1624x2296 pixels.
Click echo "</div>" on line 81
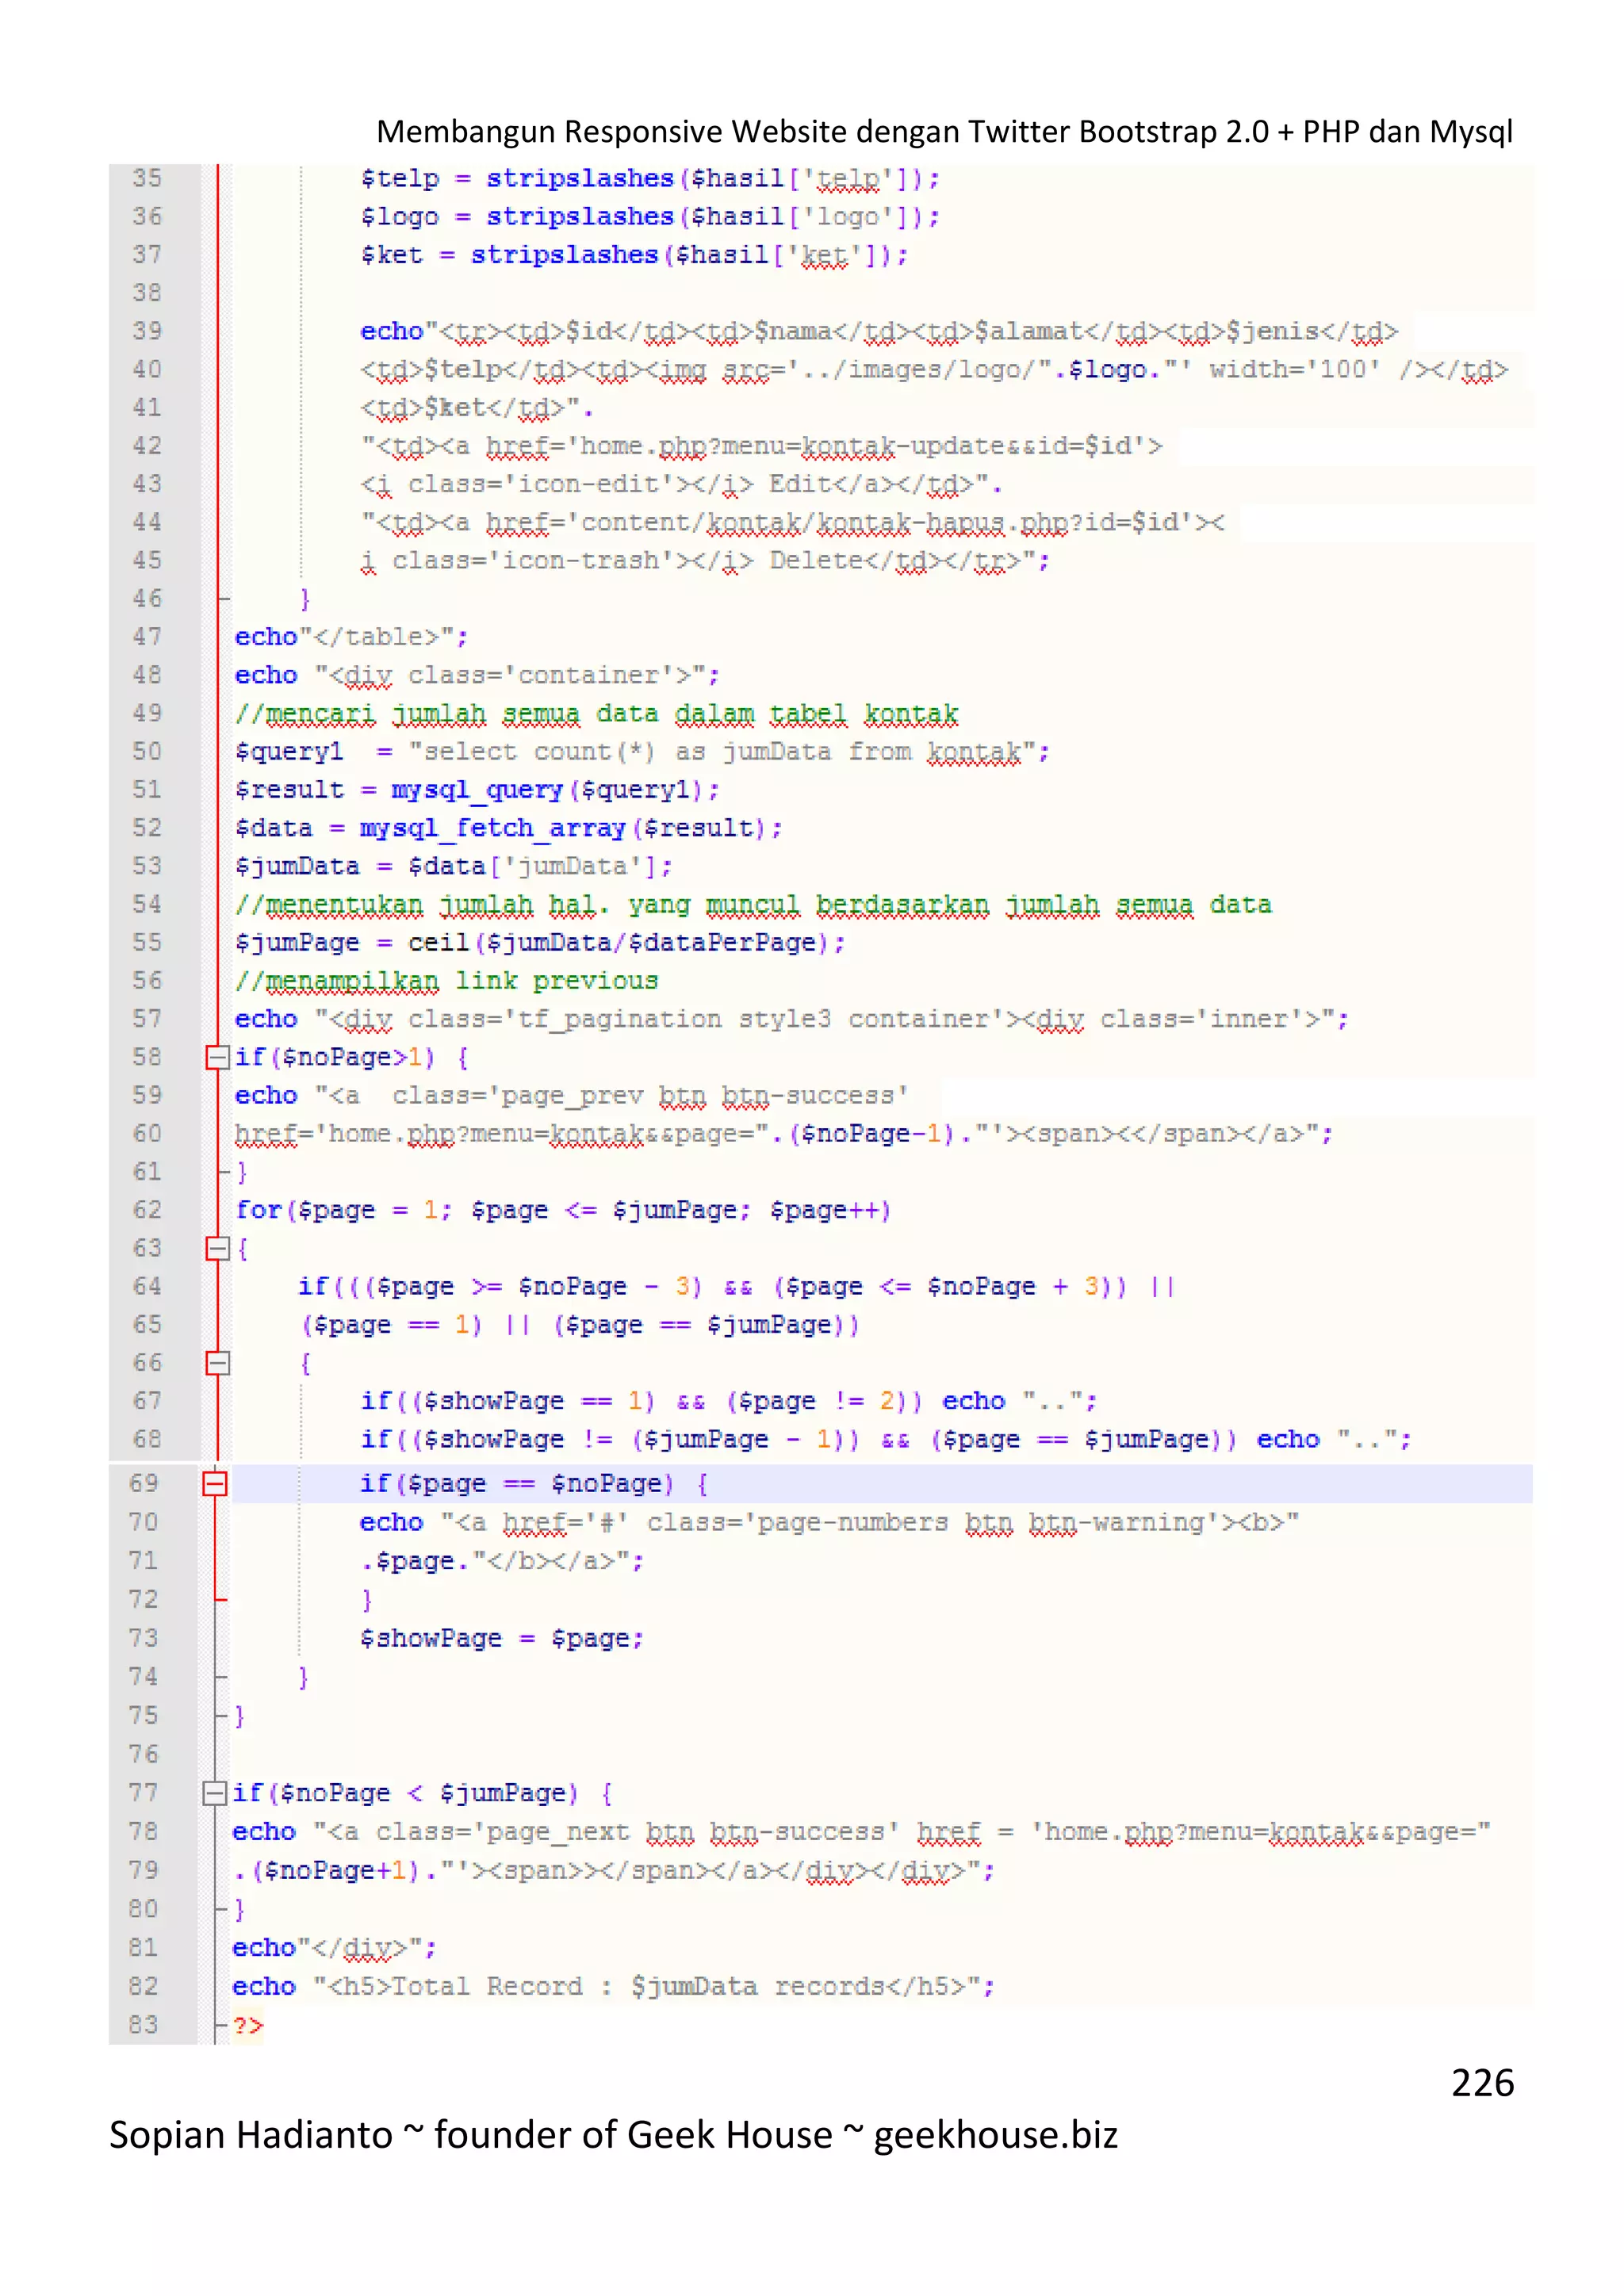[334, 1948]
